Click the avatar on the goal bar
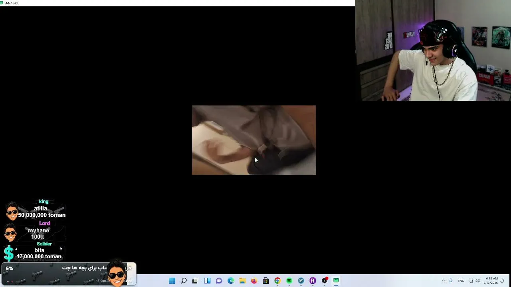Image resolution: width=511 pixels, height=287 pixels. [x=117, y=273]
